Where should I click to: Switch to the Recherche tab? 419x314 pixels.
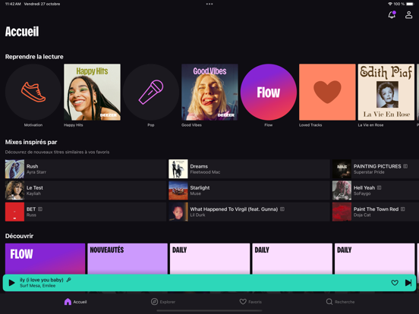(x=340, y=302)
